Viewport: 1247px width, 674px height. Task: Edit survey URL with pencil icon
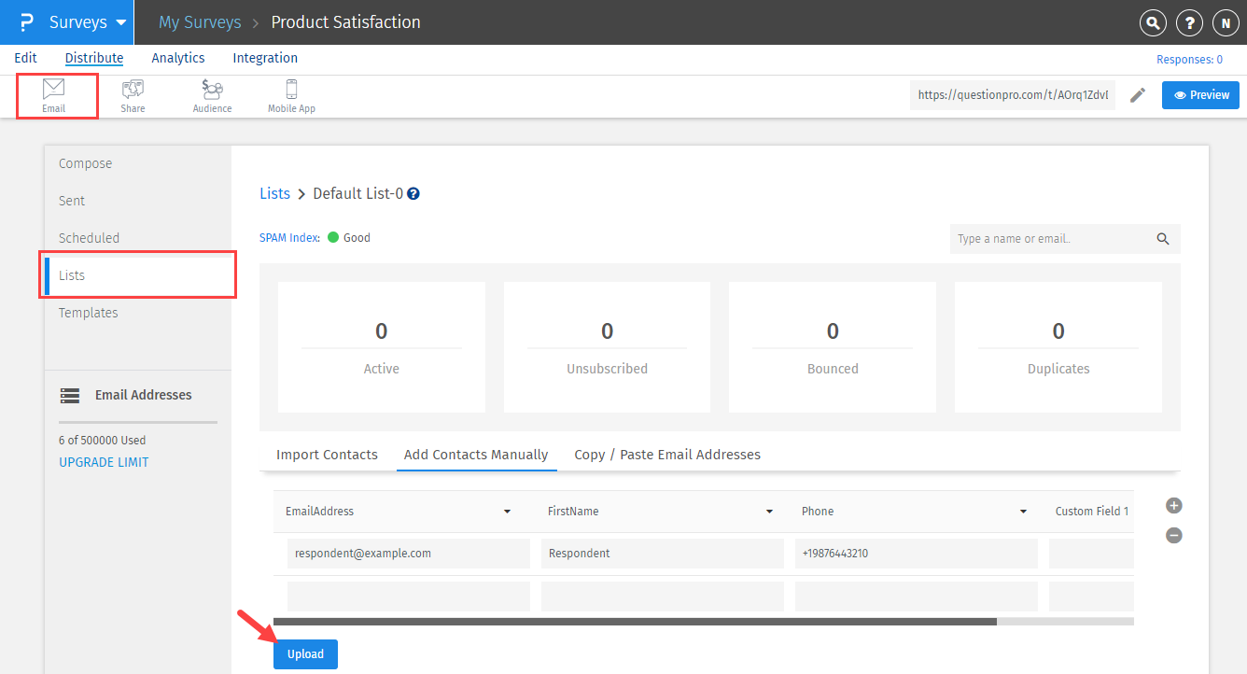coord(1137,95)
